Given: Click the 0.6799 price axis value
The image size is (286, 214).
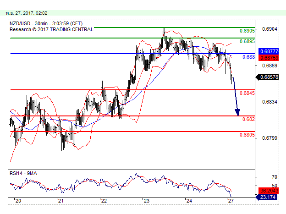Looking at the screenshot, I should point(269,138).
